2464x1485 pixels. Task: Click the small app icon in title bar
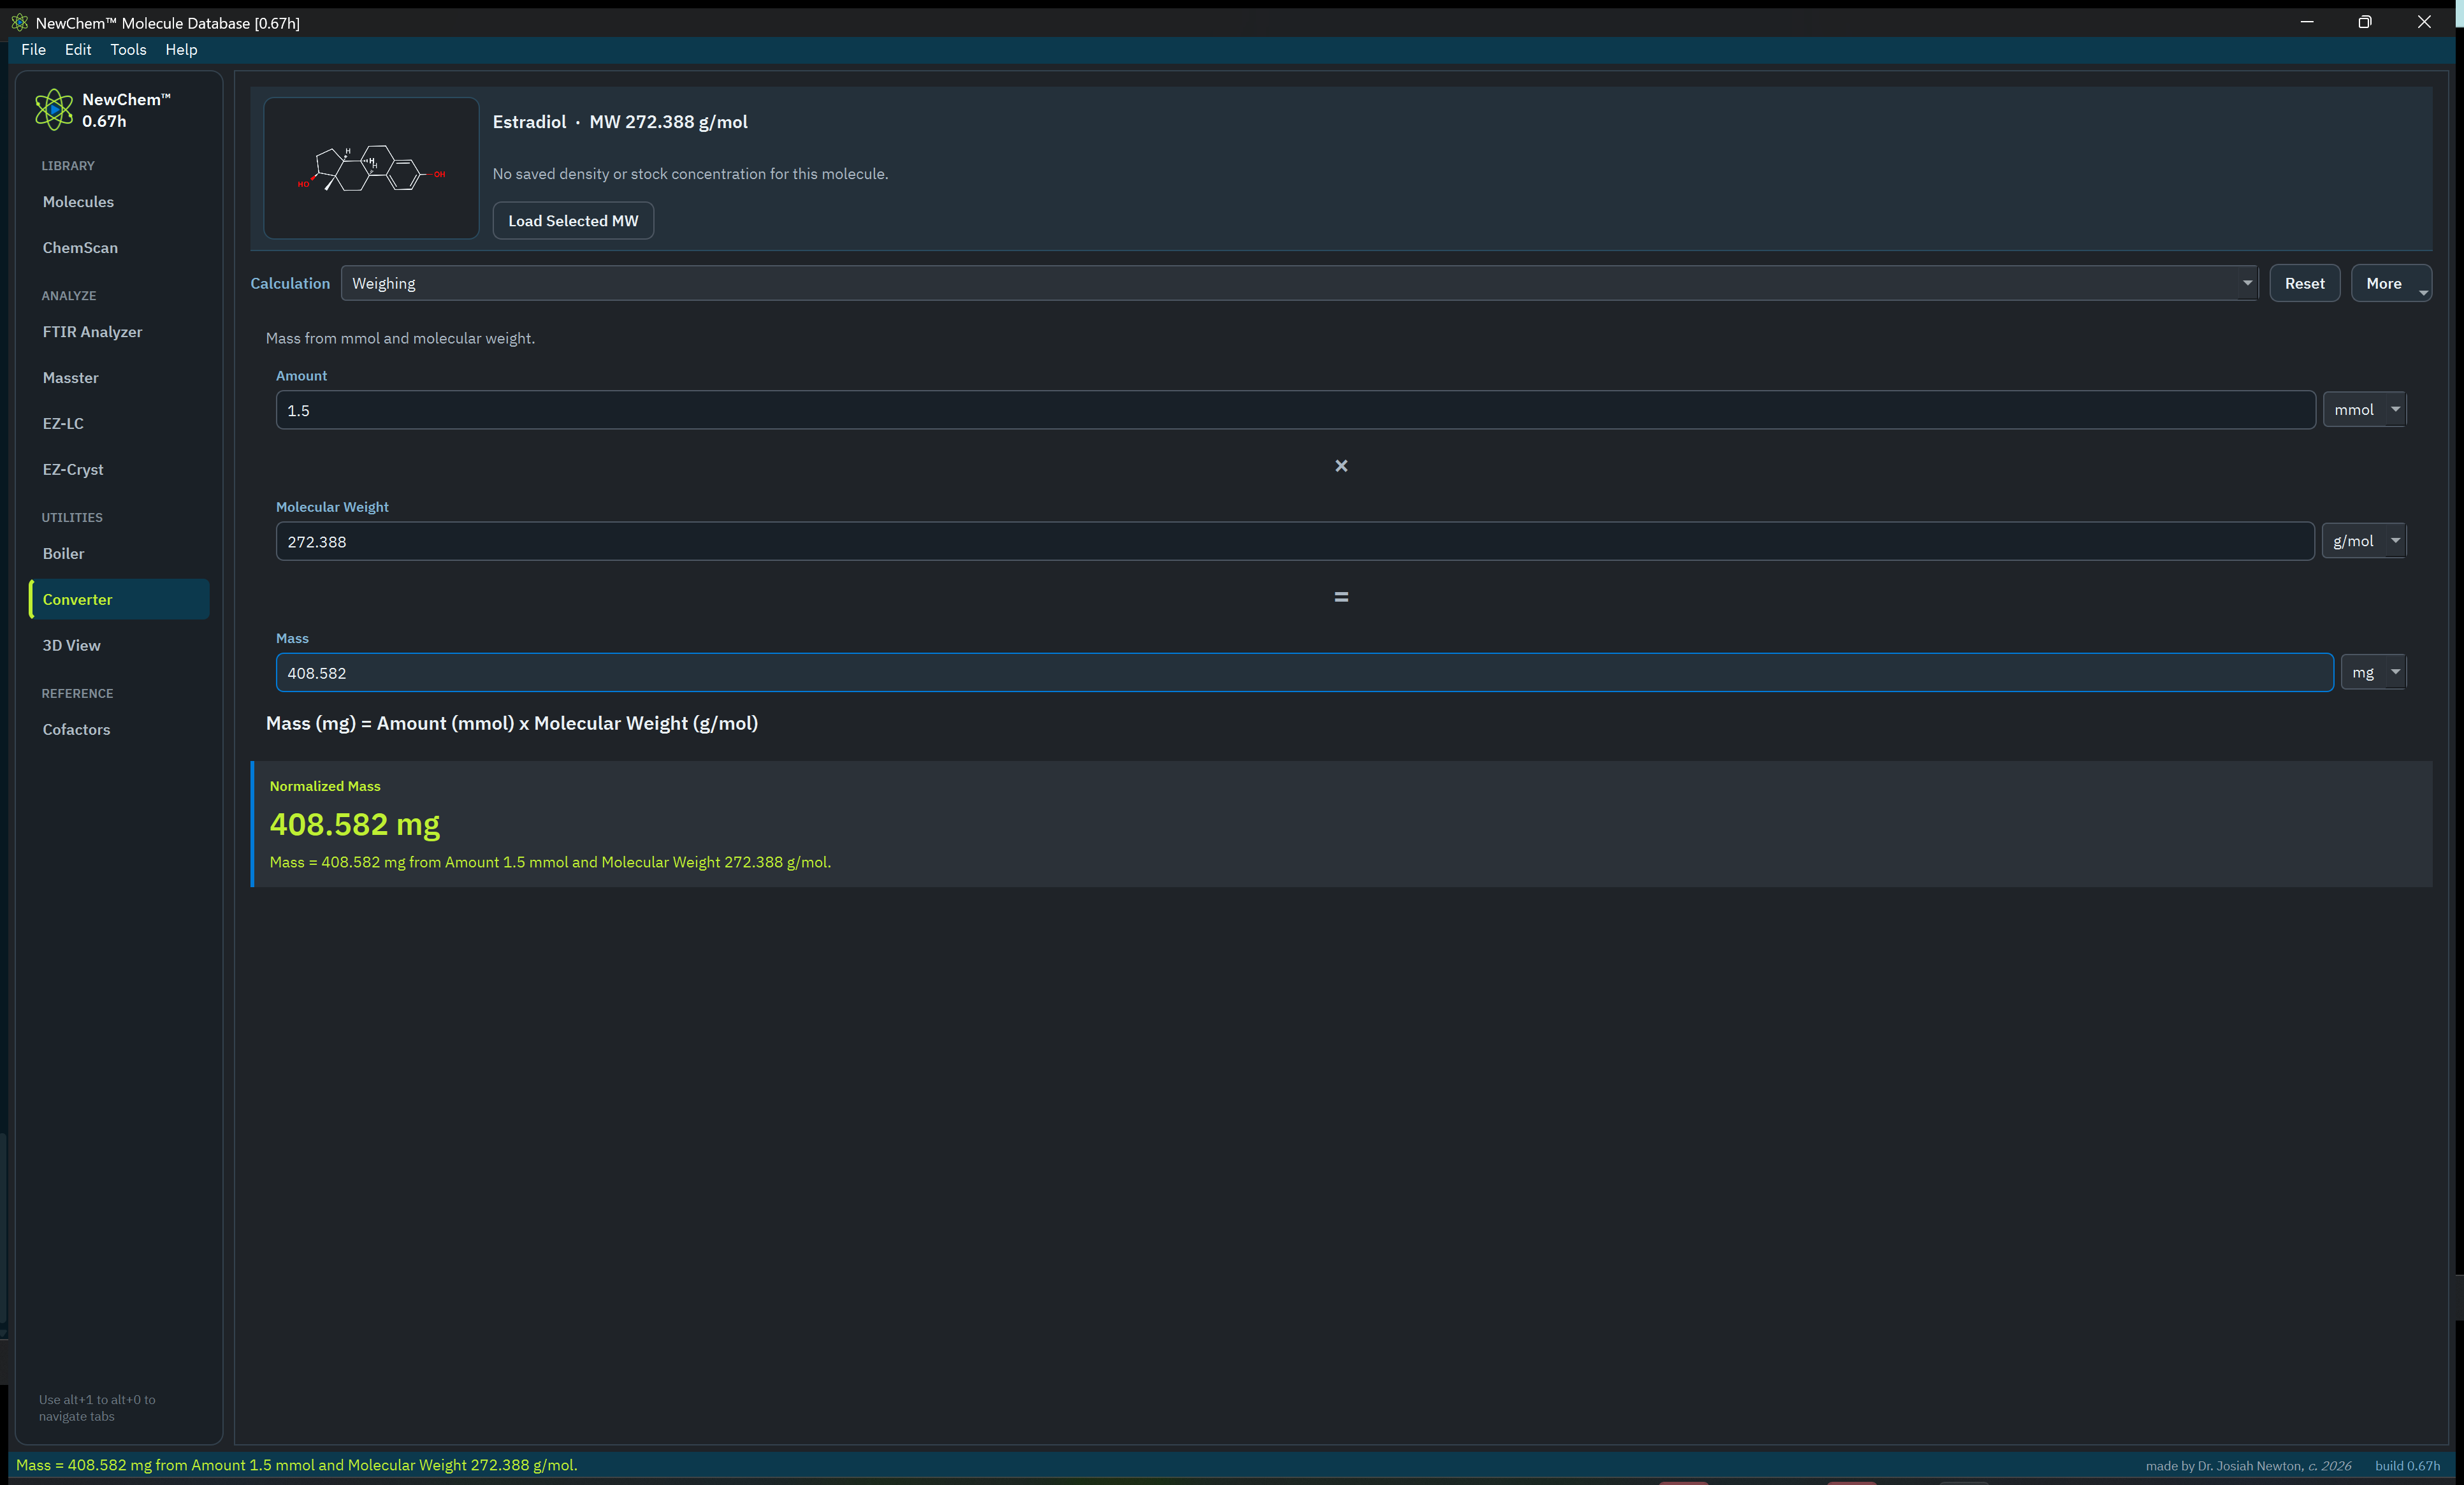tap(19, 22)
